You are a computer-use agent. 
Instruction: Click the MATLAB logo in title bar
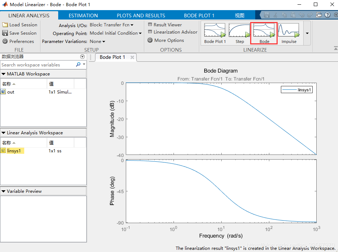(x=5, y=4)
